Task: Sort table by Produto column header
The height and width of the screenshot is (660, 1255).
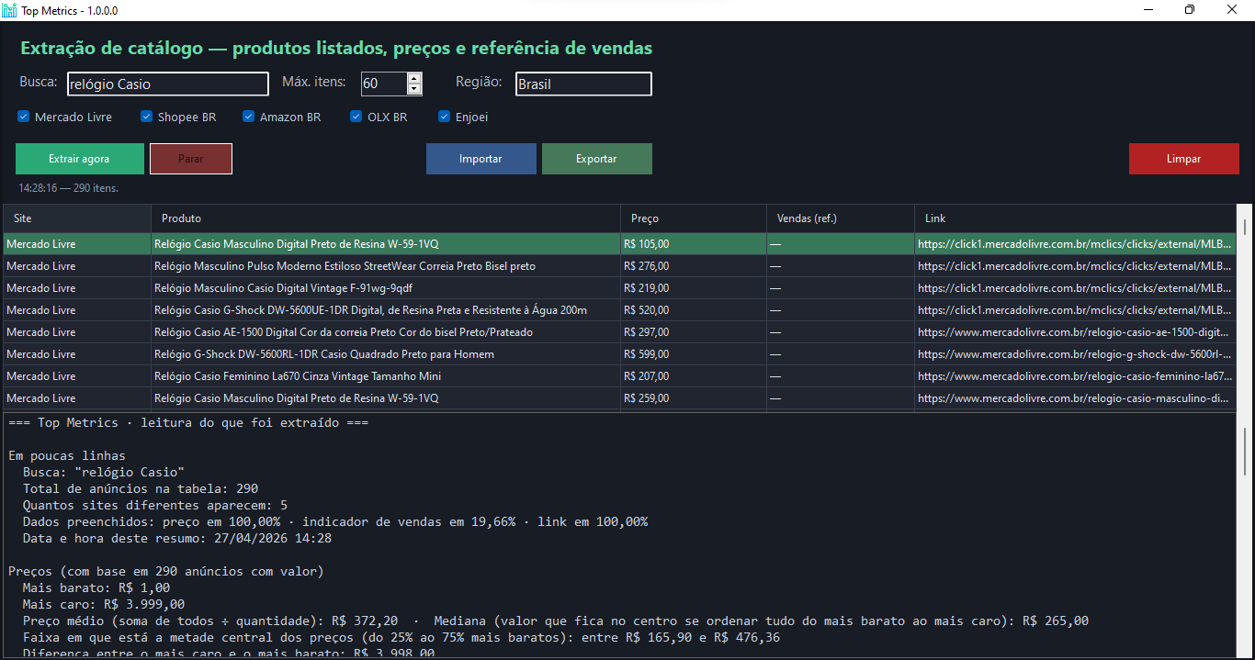Action: (385, 218)
